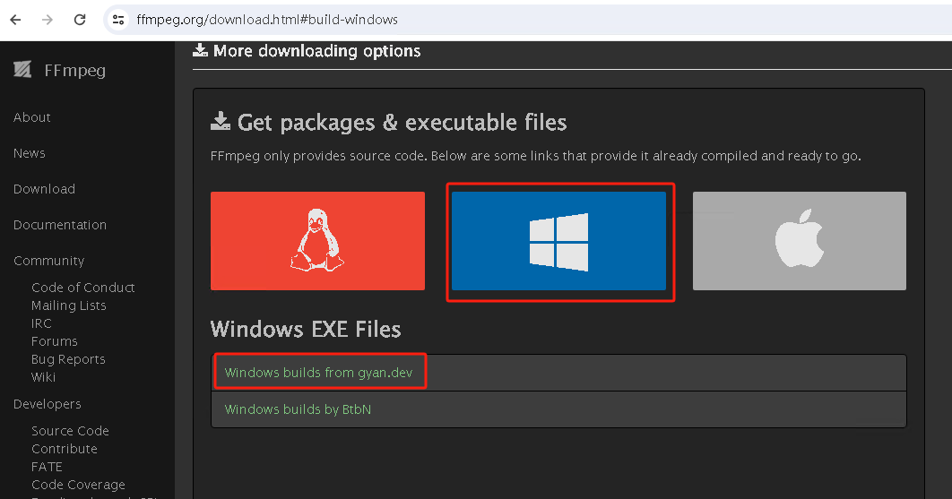Open Code of Conduct link

point(82,288)
